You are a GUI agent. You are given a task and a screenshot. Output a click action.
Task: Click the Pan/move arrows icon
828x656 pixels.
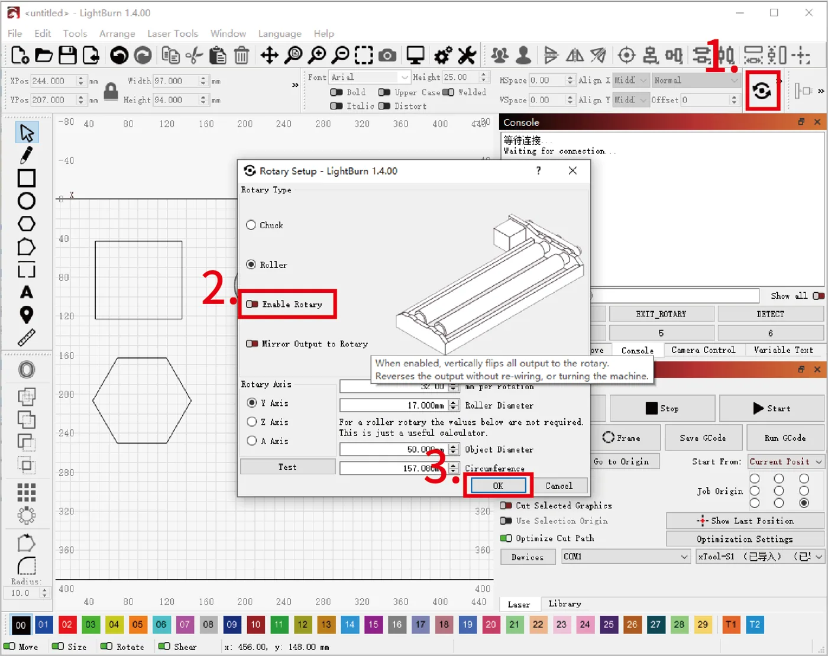click(270, 56)
